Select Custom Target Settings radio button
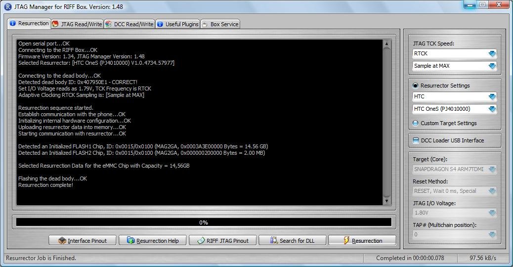 [416, 123]
